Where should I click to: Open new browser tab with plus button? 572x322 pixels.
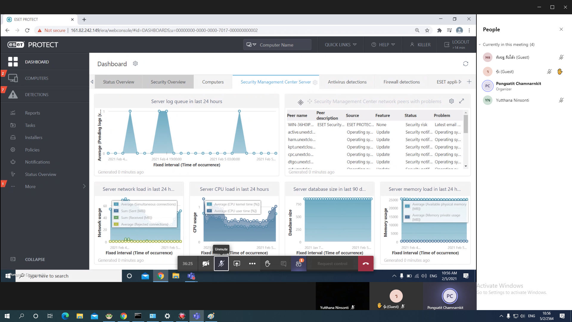[x=84, y=19]
